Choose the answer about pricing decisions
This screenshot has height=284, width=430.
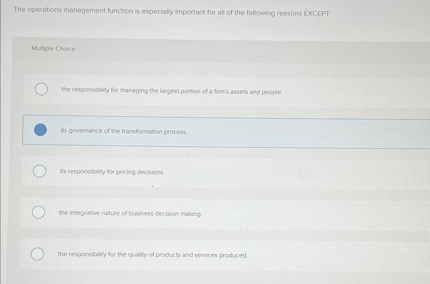point(112,172)
